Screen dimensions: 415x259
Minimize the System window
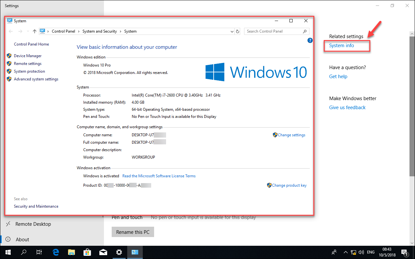click(276, 21)
